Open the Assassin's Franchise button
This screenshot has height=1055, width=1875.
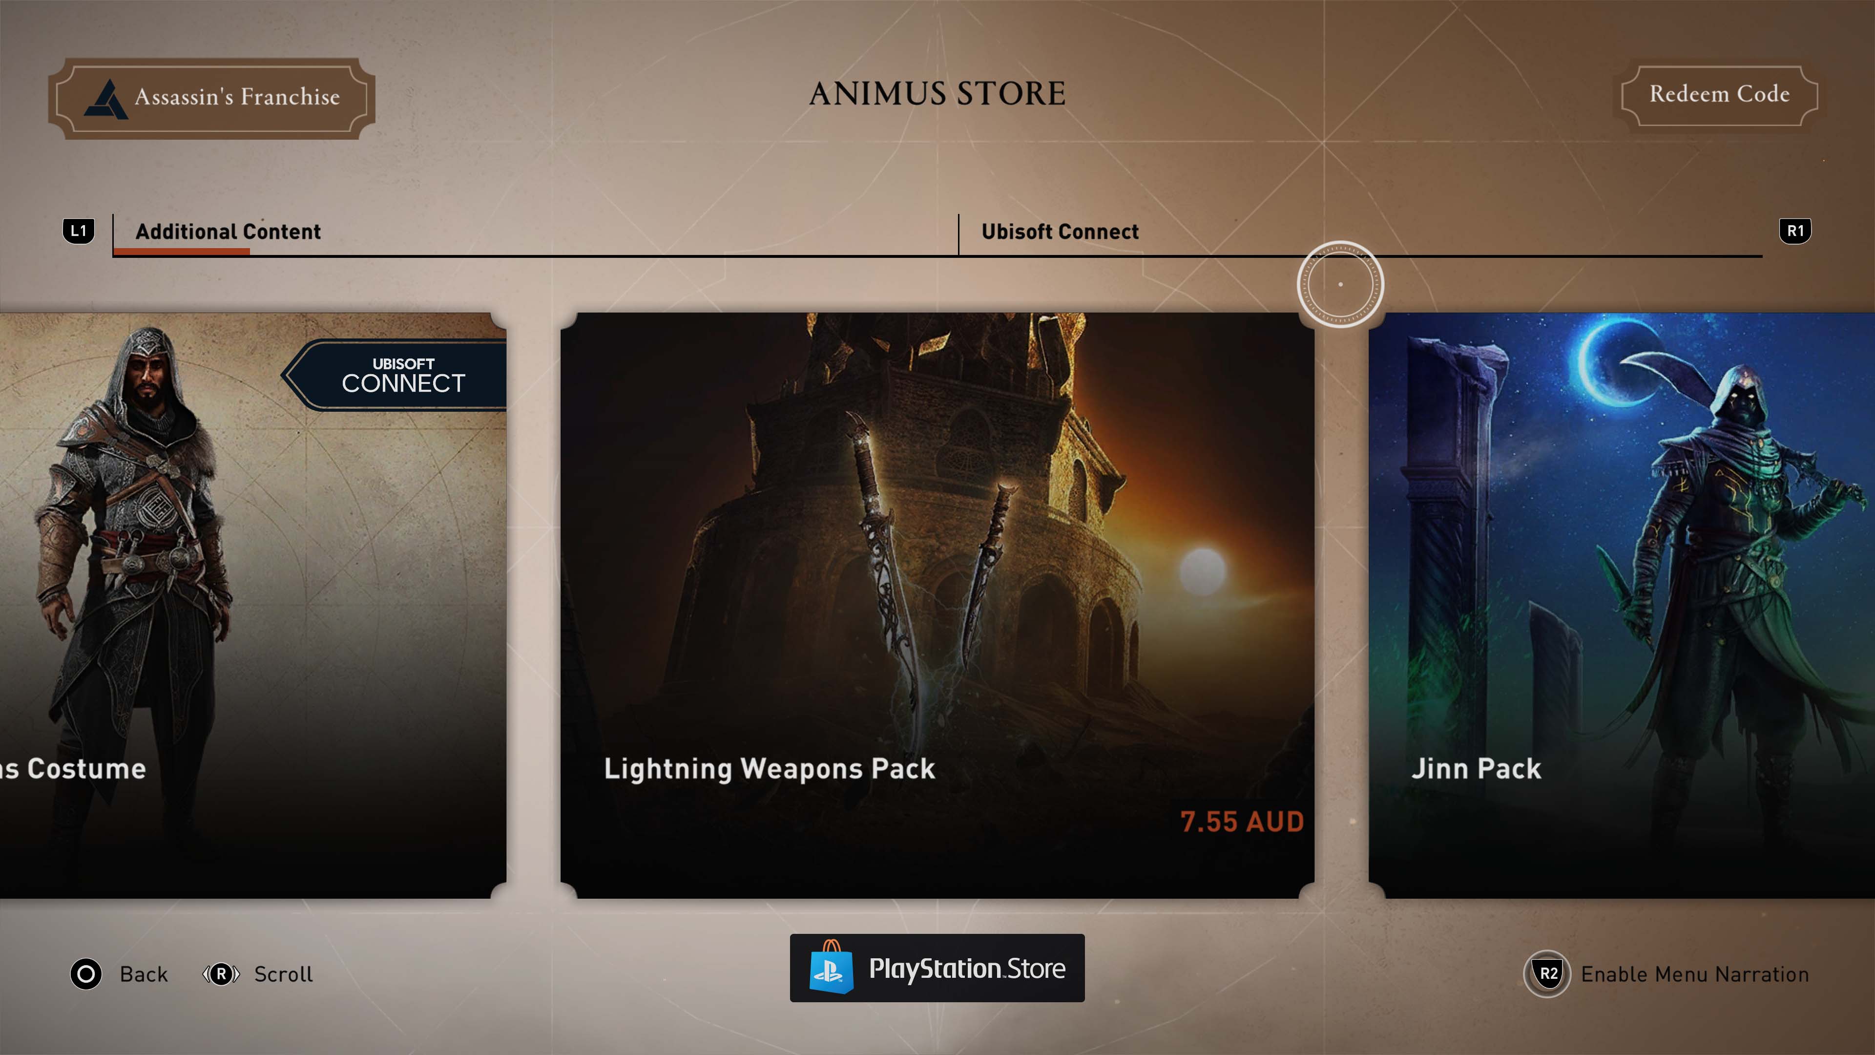[x=212, y=98]
